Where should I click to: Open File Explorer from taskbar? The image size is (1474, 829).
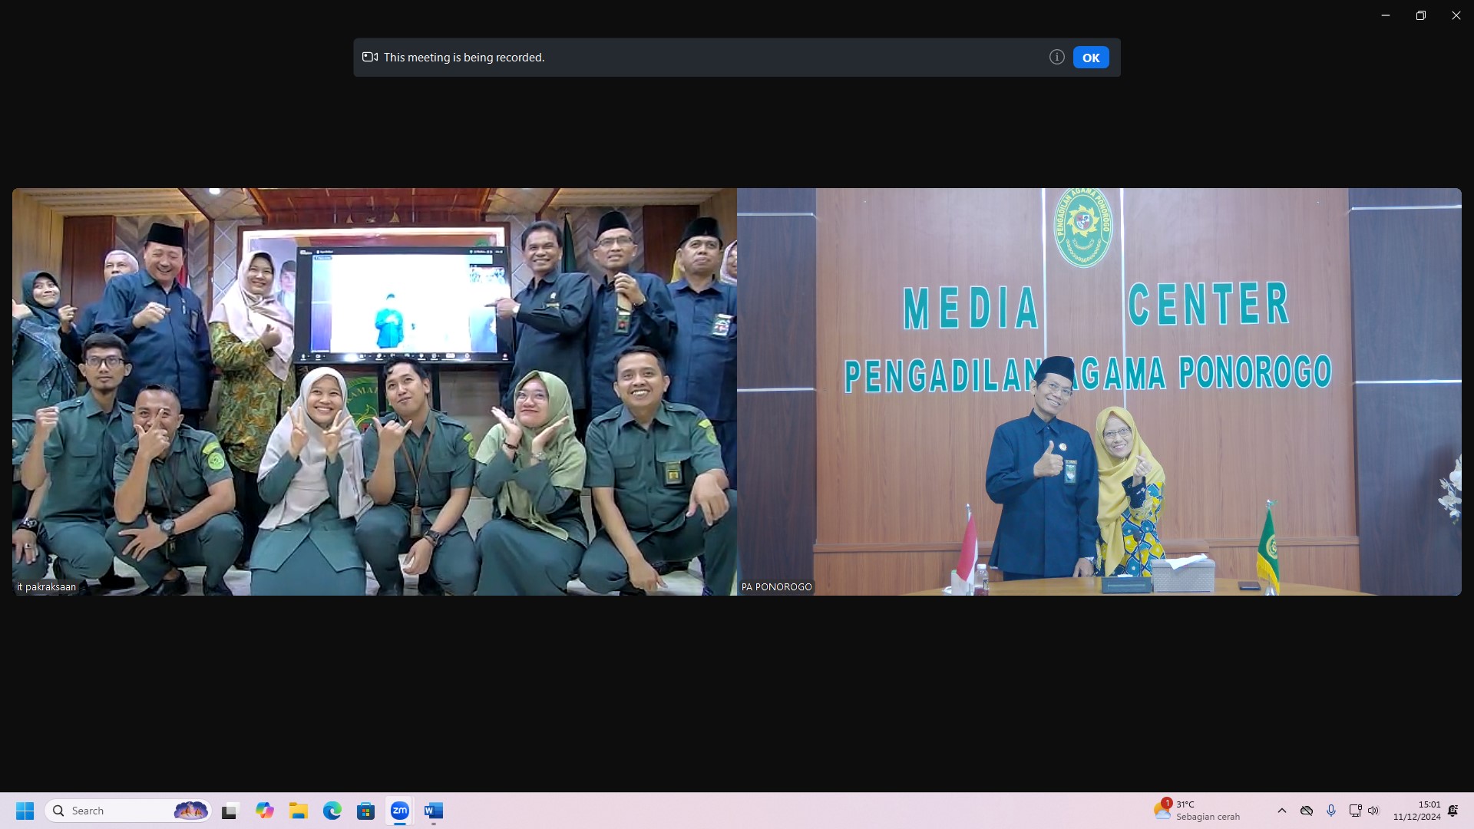tap(298, 811)
